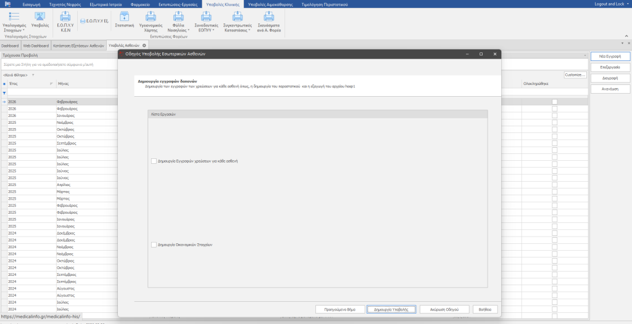Image resolution: width=632 pixels, height=324 pixels.
Task: Open the Web Dashboard document tab
Action: click(36, 46)
